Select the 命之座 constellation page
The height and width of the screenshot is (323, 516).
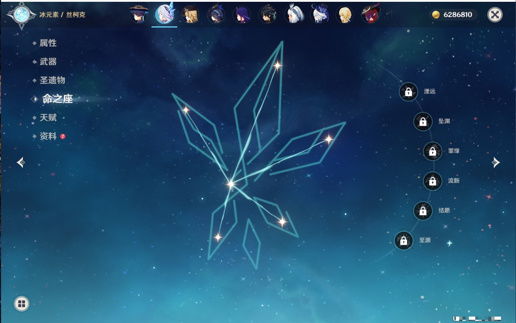(x=57, y=99)
